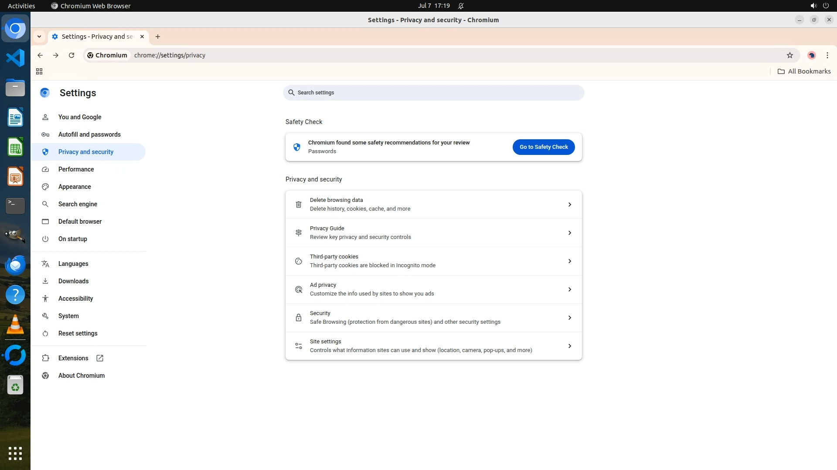Open the apps grid shortcut icon
This screenshot has height=470, width=837.
pyautogui.click(x=39, y=71)
